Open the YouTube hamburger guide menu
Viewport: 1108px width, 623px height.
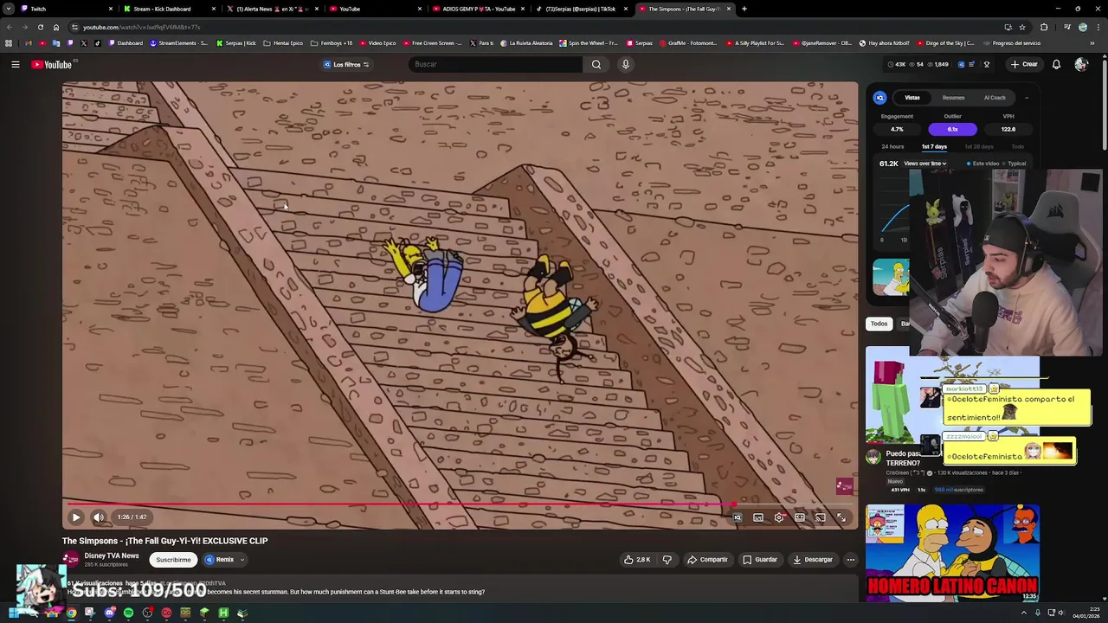pyautogui.click(x=16, y=64)
